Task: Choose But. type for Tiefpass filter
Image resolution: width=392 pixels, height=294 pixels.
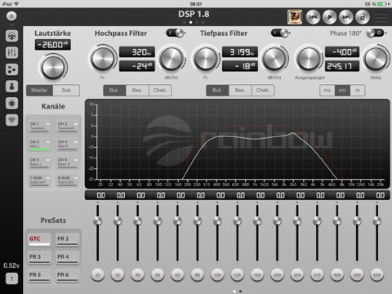Action: coord(217,90)
